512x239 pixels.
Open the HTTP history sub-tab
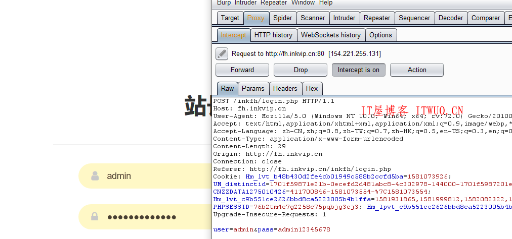[x=274, y=35]
